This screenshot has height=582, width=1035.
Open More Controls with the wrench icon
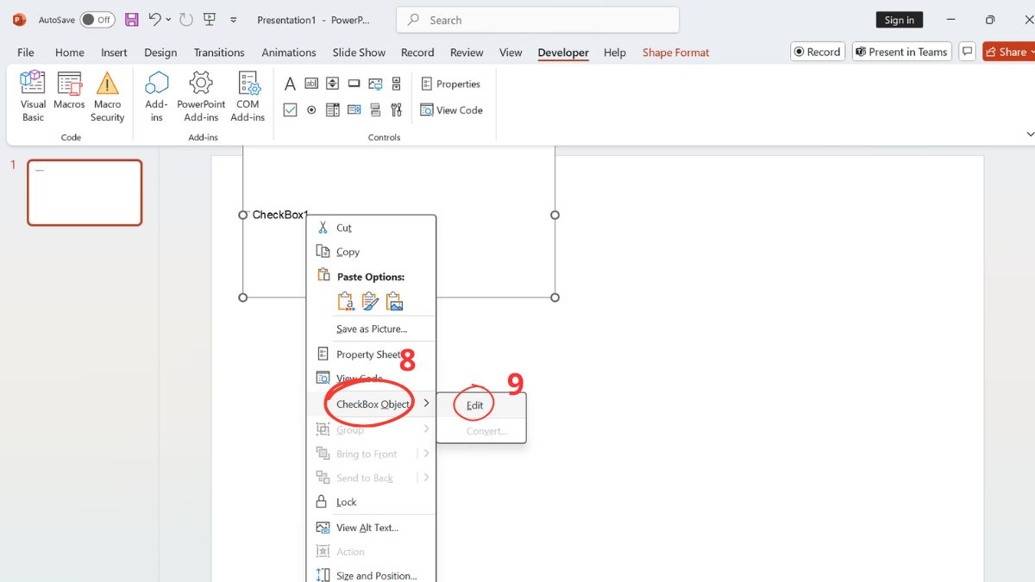pyautogui.click(x=396, y=110)
